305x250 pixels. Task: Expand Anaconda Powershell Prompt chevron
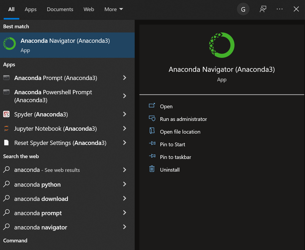point(125,96)
